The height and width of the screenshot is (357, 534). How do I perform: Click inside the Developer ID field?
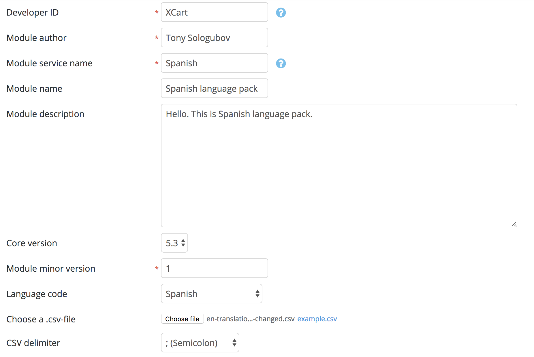point(214,12)
